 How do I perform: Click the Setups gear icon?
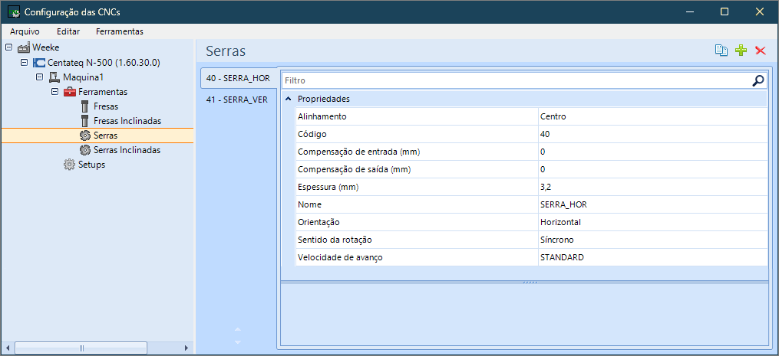coord(70,165)
